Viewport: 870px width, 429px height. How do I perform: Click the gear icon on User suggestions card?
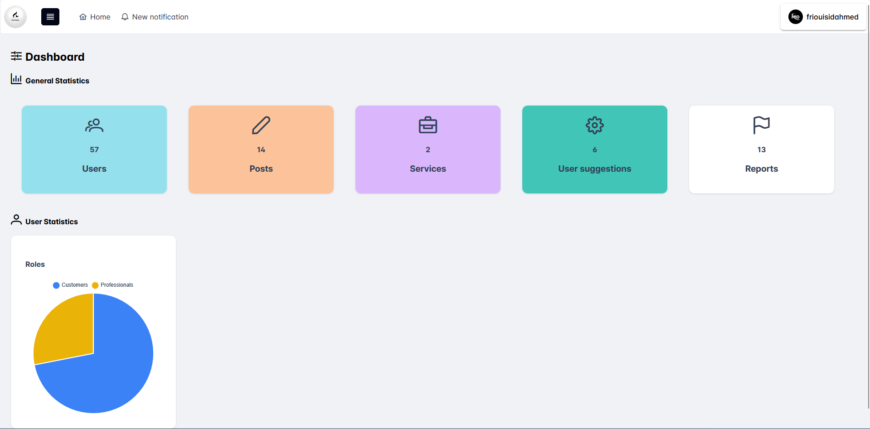(595, 125)
